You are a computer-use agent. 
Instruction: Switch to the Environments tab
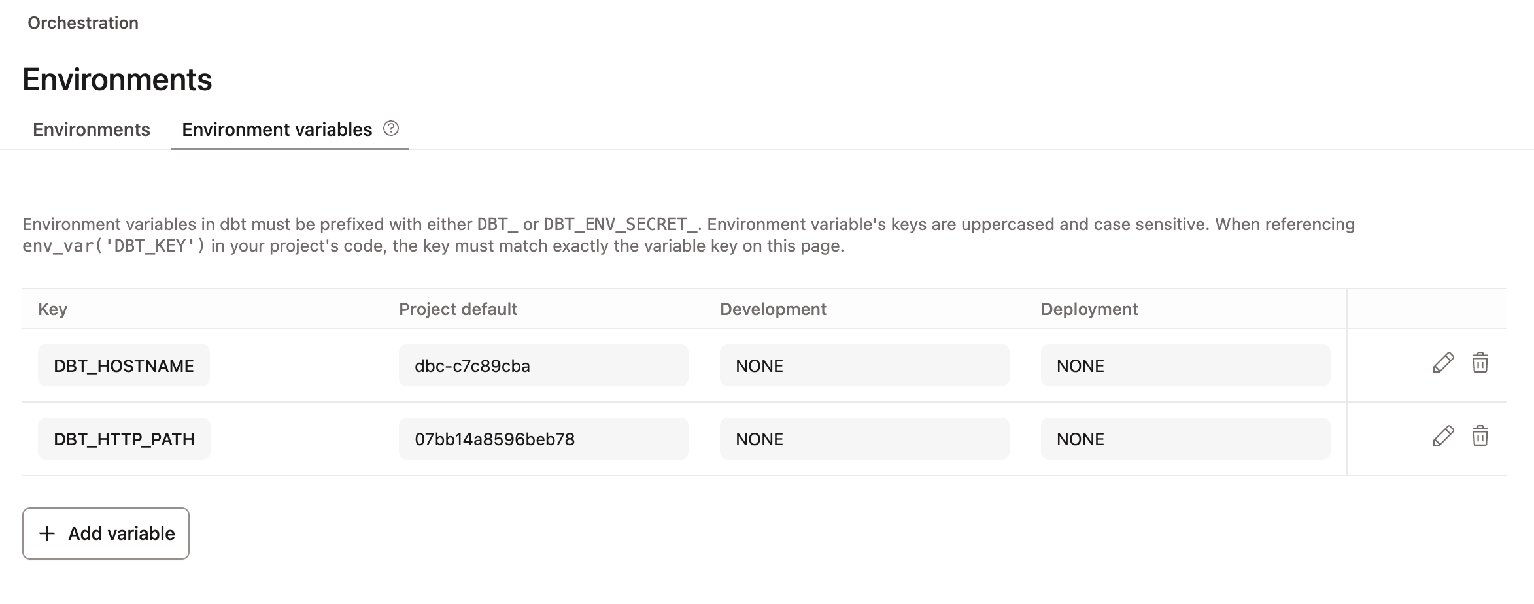(x=91, y=129)
